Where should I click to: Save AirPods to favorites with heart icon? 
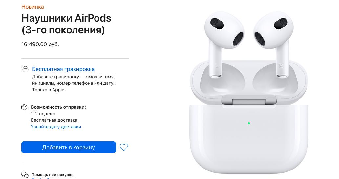(124, 147)
